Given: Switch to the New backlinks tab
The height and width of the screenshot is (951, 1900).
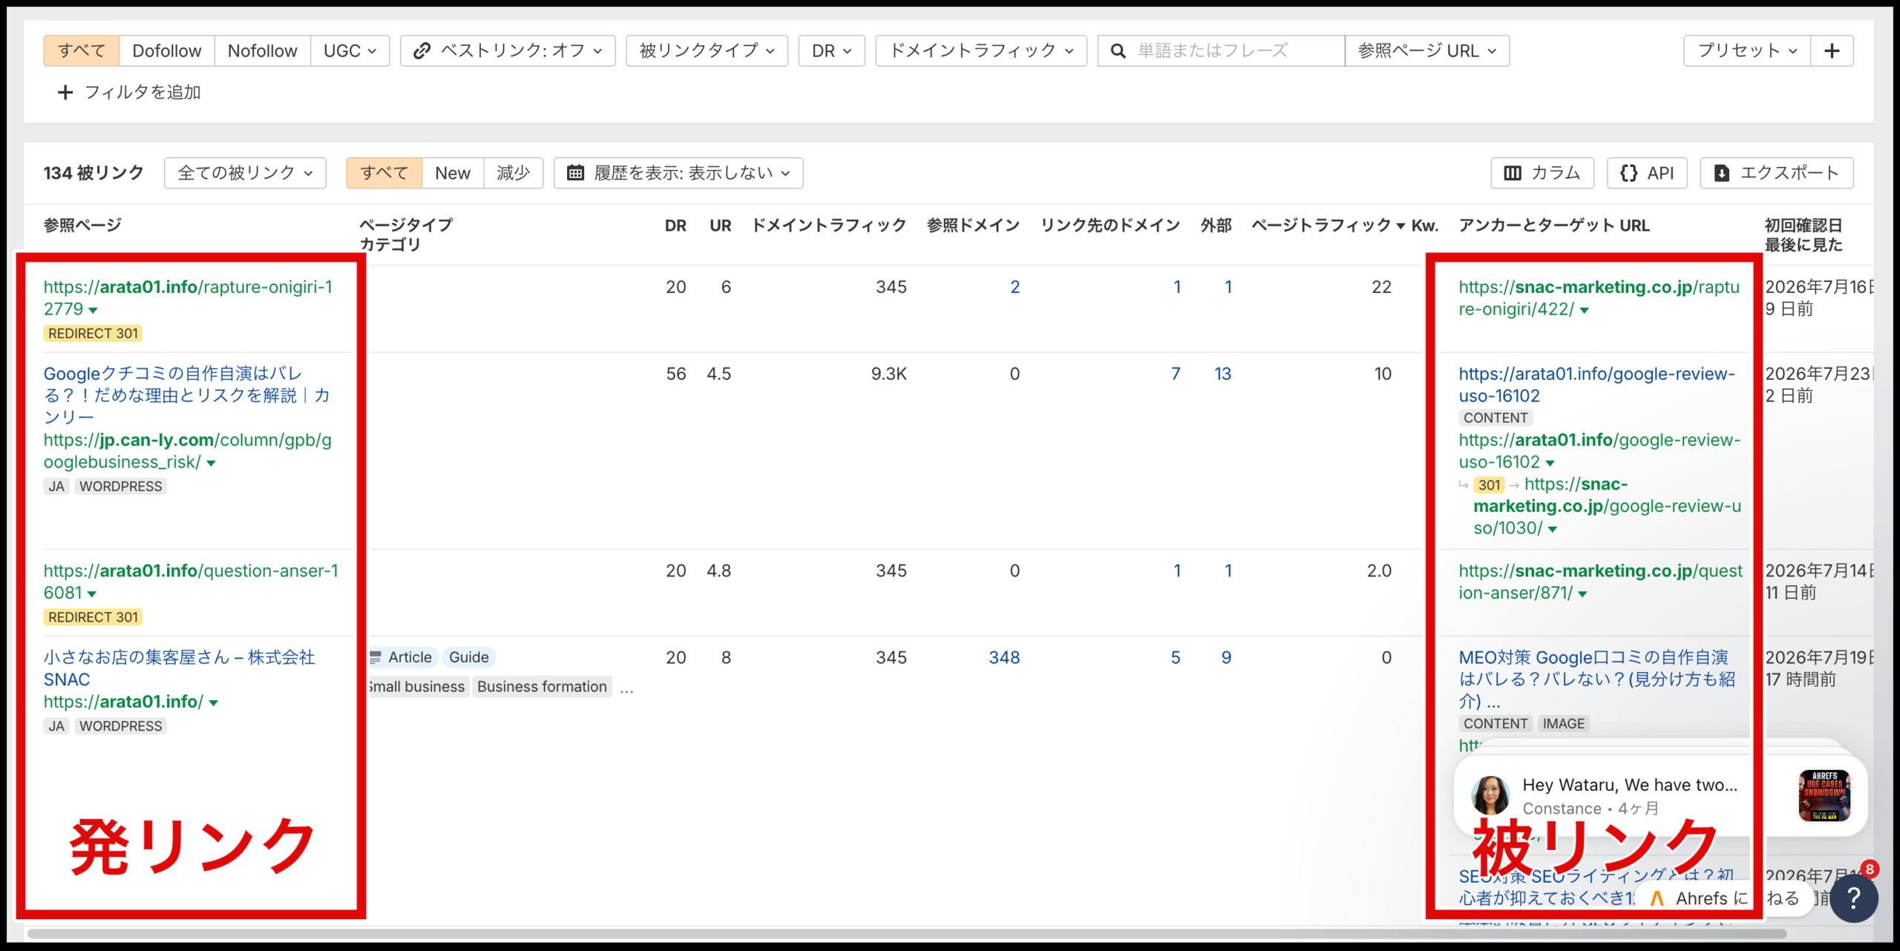Looking at the screenshot, I should coord(453,173).
